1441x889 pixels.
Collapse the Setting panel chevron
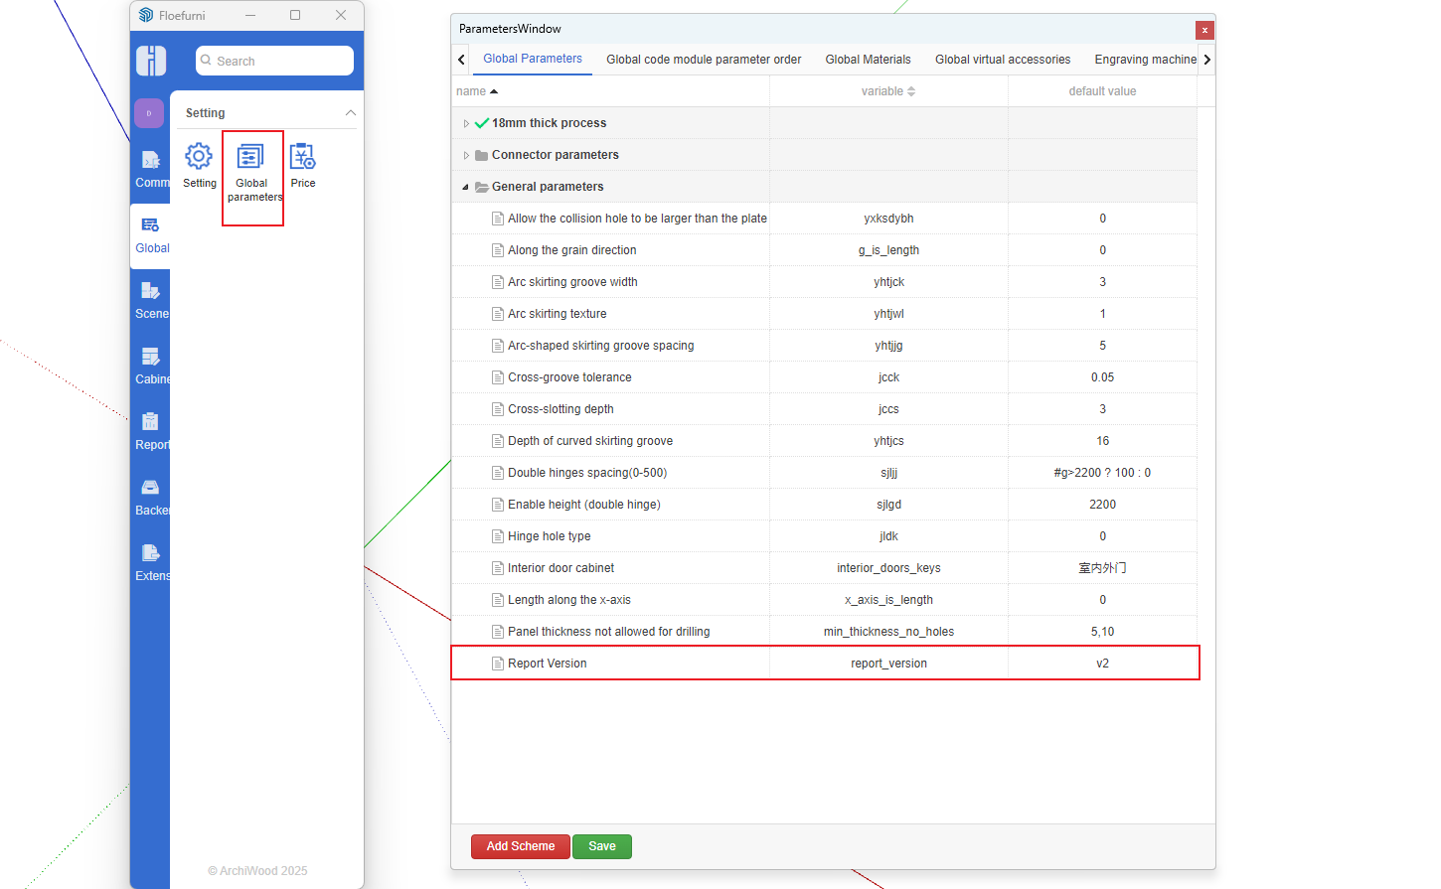(x=350, y=113)
